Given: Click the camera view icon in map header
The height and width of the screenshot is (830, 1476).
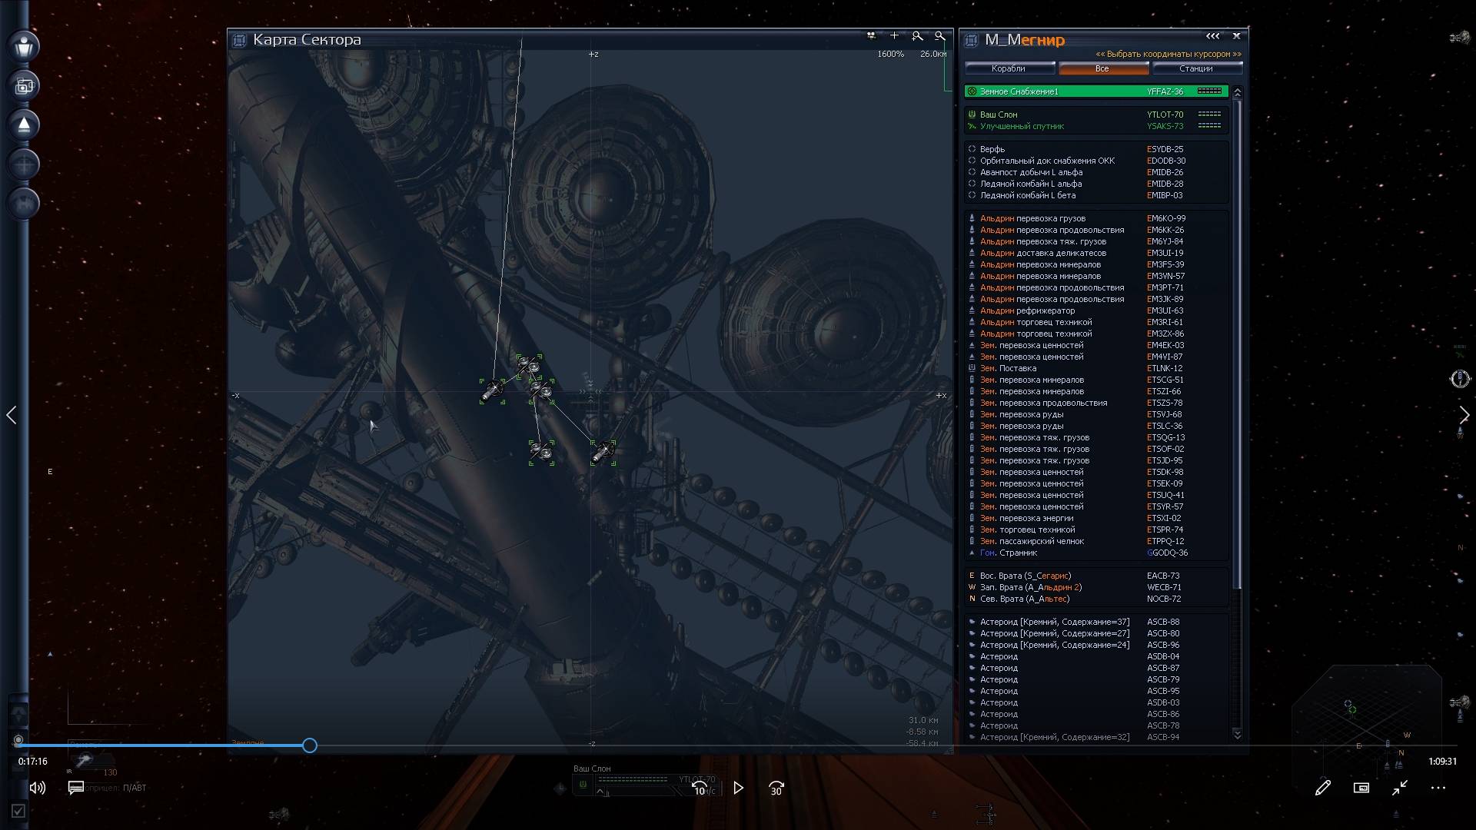Looking at the screenshot, I should coord(871,35).
